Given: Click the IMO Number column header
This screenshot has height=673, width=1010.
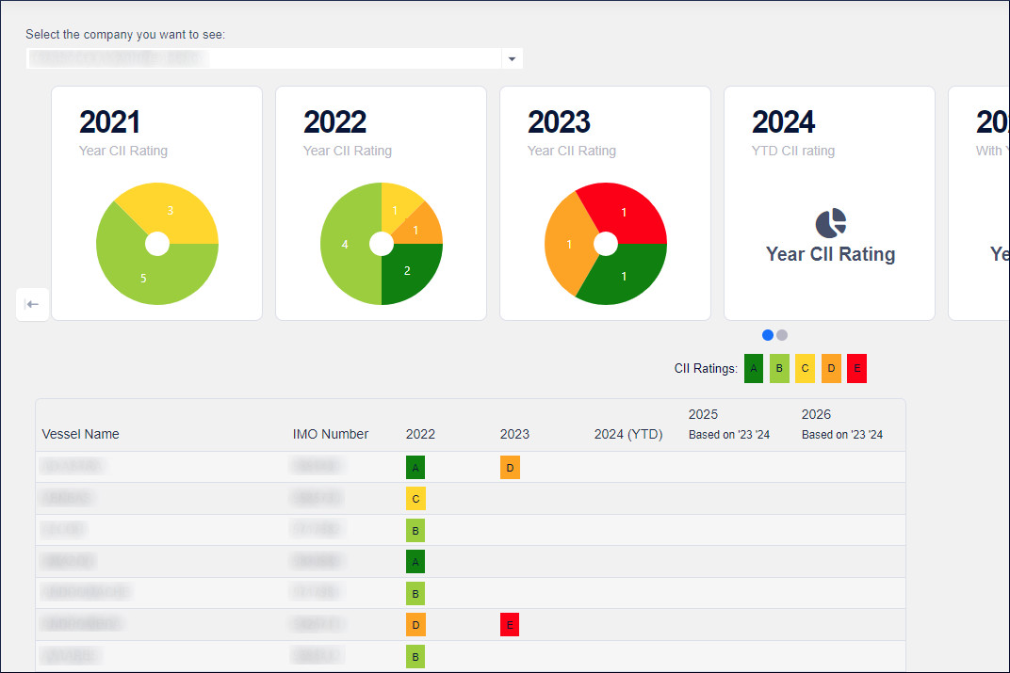Looking at the screenshot, I should (x=330, y=434).
